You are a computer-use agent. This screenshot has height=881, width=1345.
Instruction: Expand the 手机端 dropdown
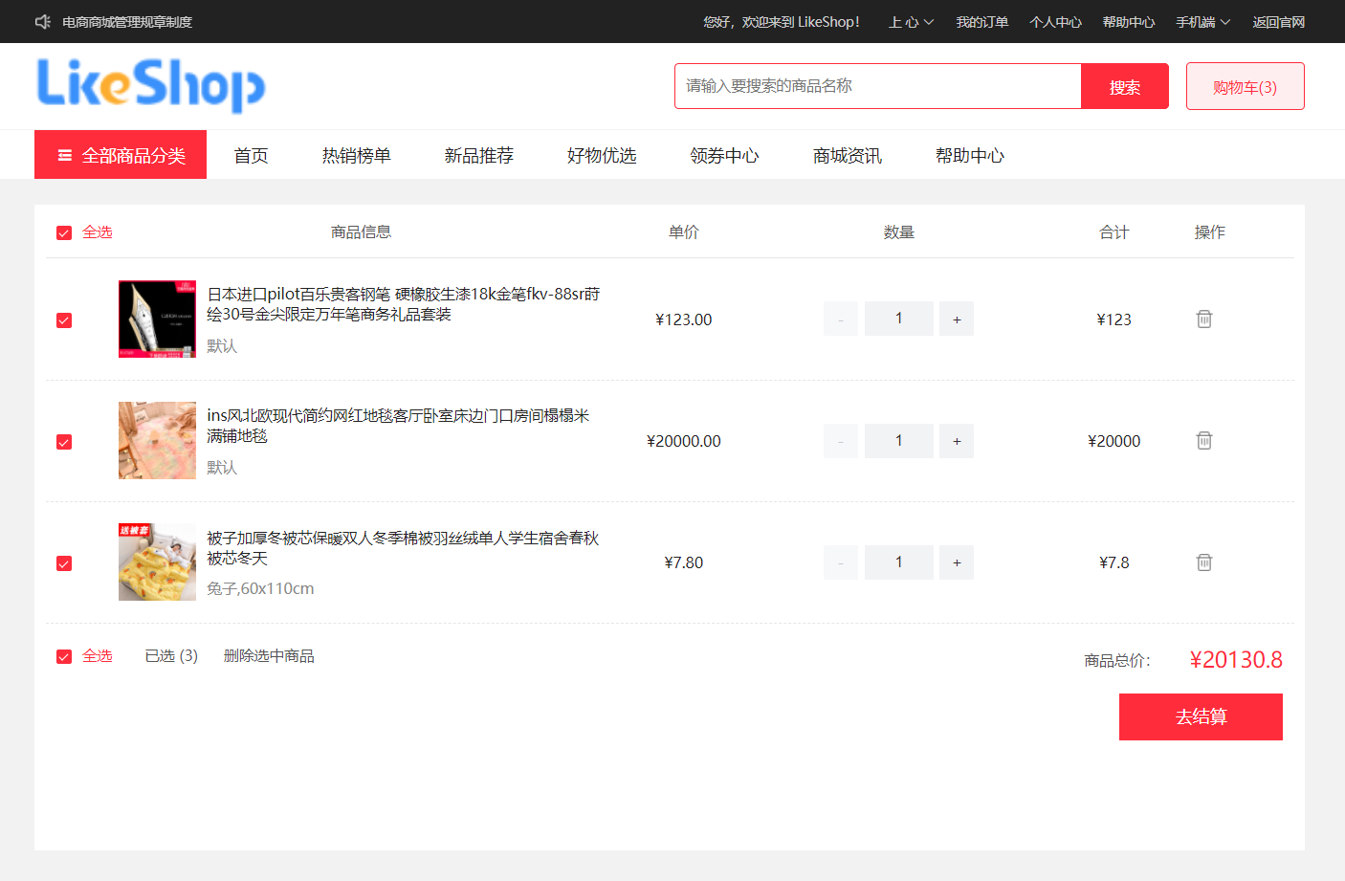click(x=1202, y=22)
